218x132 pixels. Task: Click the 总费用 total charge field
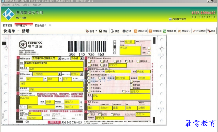144,108
